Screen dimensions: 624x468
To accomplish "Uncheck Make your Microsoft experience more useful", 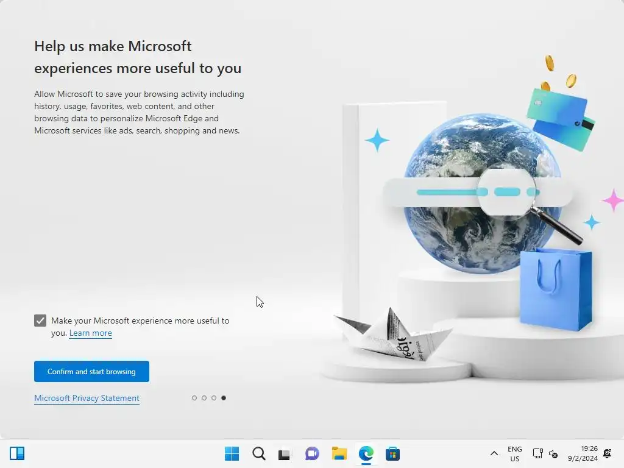I will (40, 321).
